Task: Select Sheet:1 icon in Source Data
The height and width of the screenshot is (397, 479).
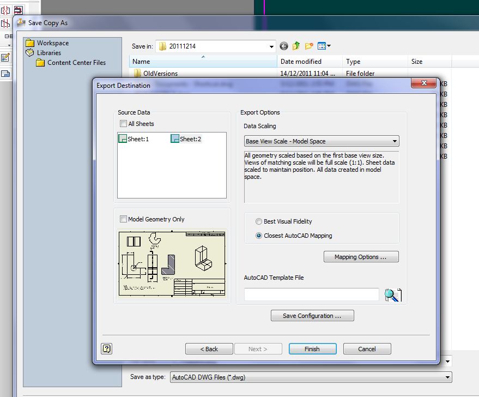Action: coord(123,139)
